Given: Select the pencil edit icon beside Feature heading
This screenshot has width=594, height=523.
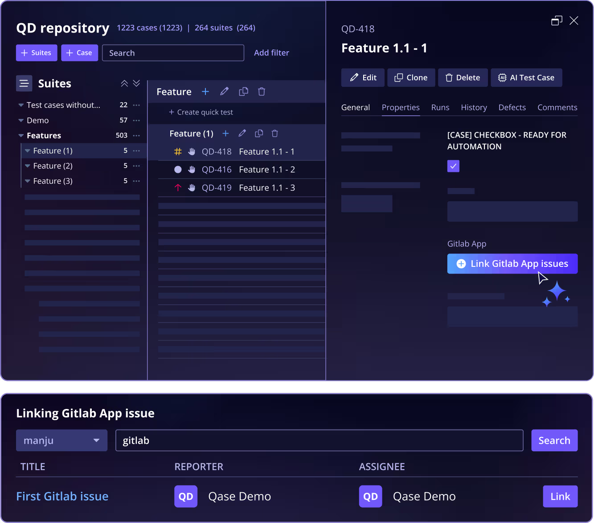Looking at the screenshot, I should pos(224,91).
